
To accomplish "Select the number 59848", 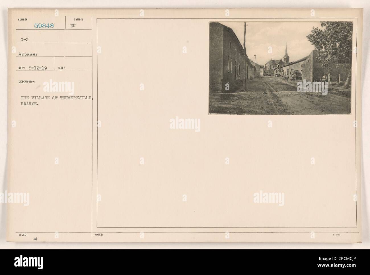I will coord(44,25).
